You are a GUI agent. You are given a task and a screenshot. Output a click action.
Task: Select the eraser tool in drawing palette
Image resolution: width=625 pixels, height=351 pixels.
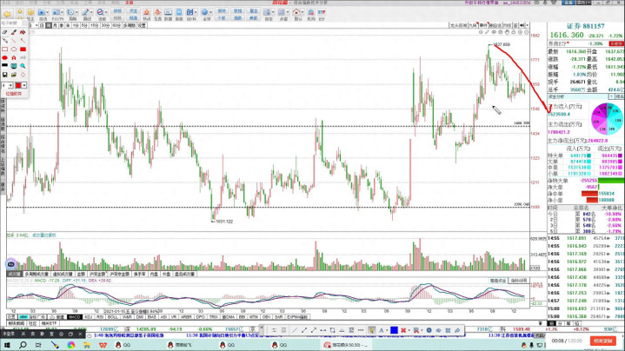pyautogui.click(x=5, y=32)
